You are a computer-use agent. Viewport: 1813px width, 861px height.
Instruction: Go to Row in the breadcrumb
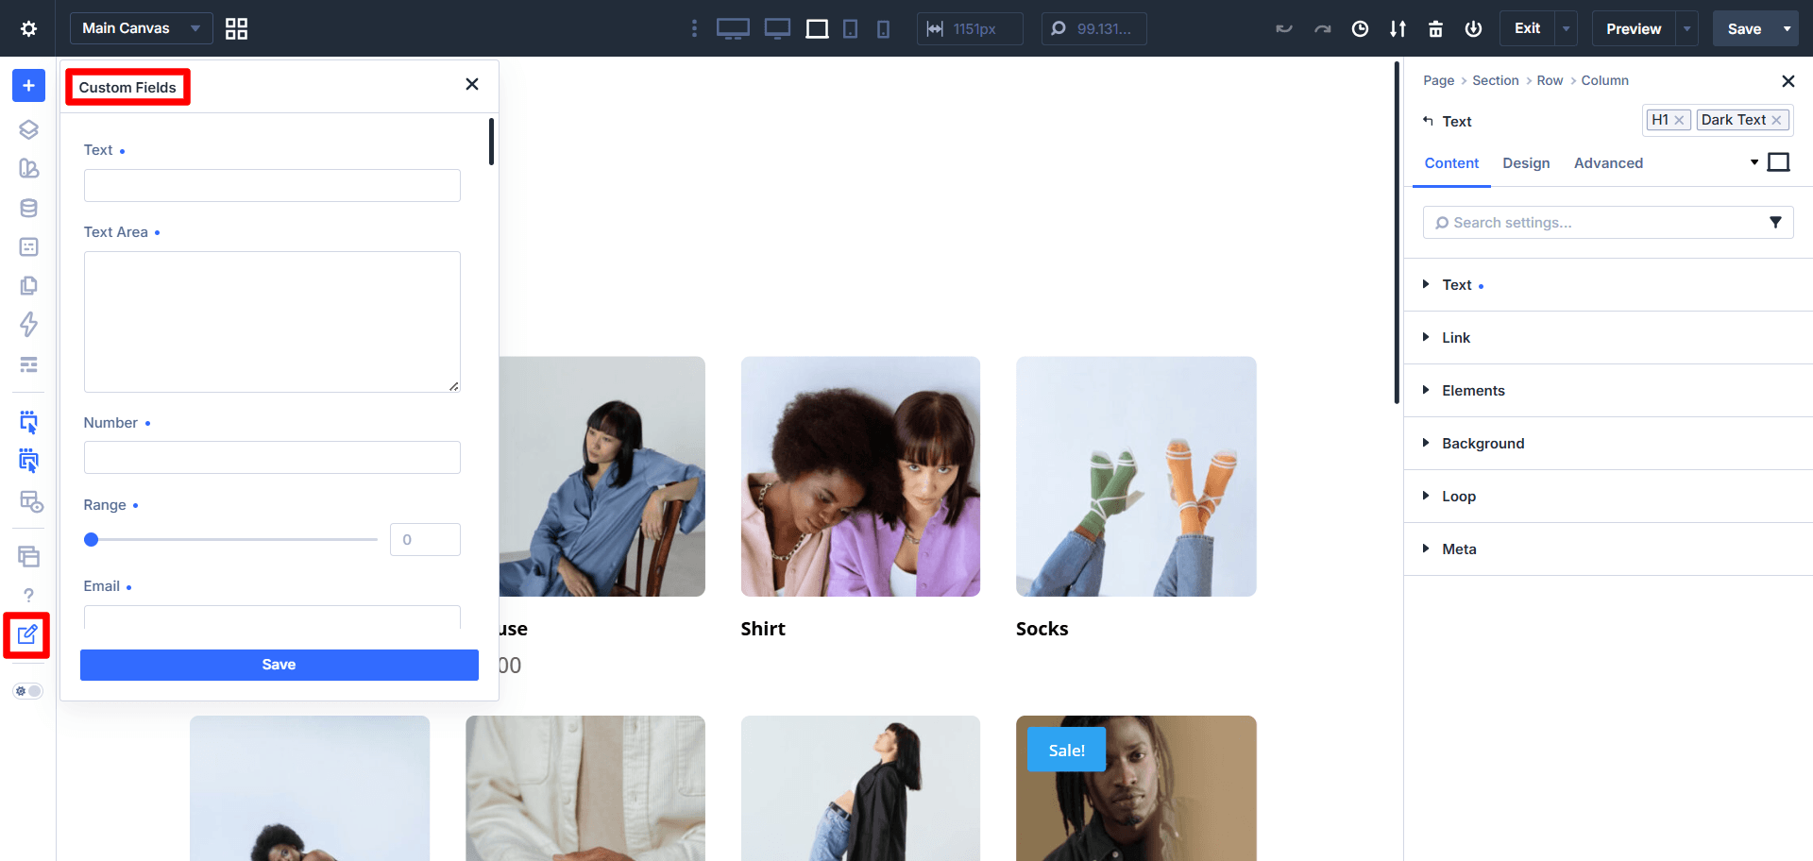(1550, 80)
